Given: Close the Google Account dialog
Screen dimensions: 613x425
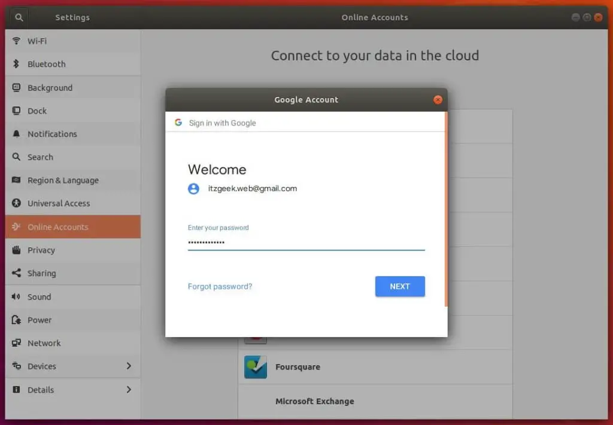Looking at the screenshot, I should [x=438, y=99].
